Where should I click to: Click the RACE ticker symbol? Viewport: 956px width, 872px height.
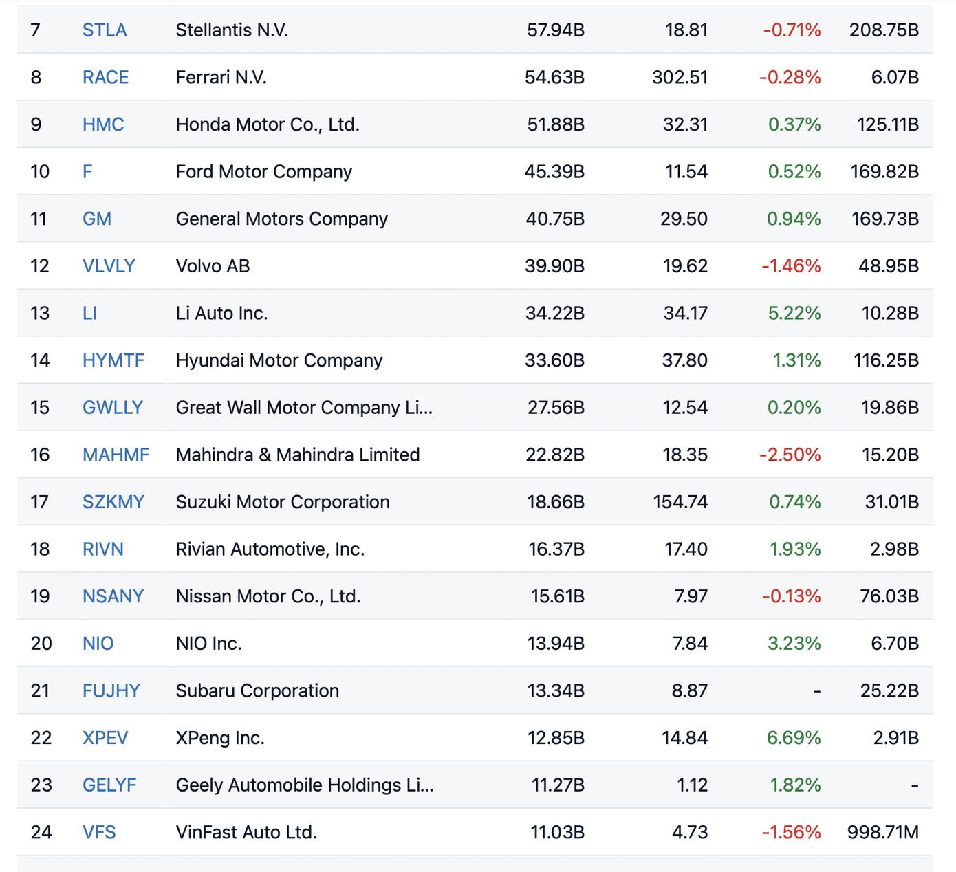(x=105, y=77)
